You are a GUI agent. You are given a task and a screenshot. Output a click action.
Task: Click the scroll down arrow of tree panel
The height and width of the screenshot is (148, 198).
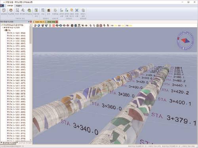pyautogui.click(x=30, y=140)
